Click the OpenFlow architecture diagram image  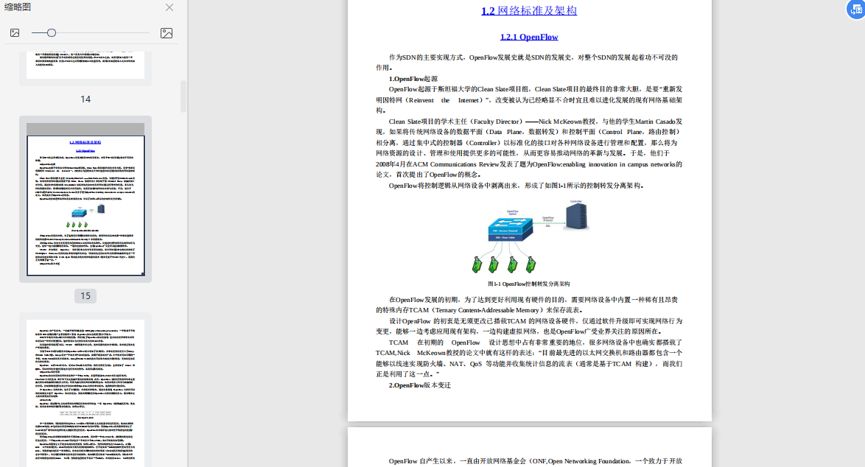click(529, 236)
